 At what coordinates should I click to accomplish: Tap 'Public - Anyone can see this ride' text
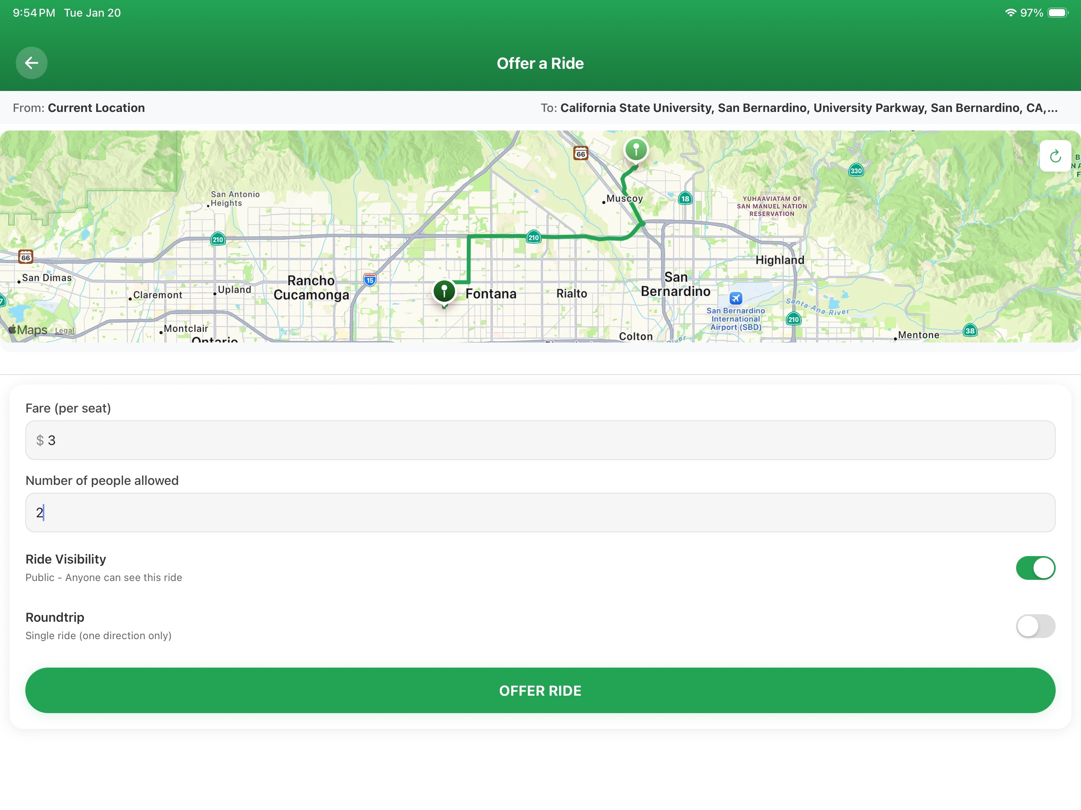[104, 577]
